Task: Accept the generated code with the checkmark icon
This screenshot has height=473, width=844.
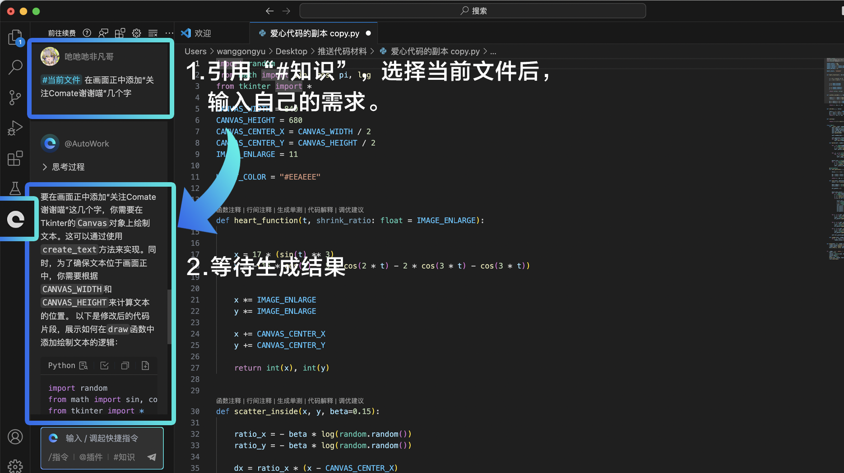Action: click(x=104, y=366)
